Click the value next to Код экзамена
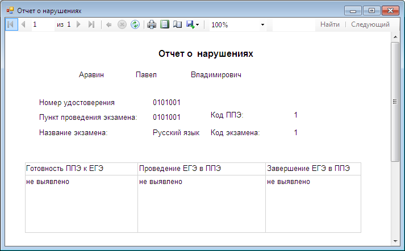The height and width of the screenshot is (251, 405). point(296,132)
